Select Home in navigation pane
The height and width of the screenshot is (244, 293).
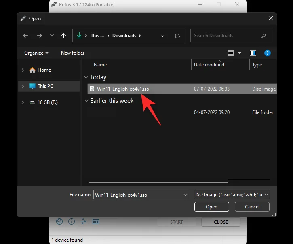tap(44, 70)
